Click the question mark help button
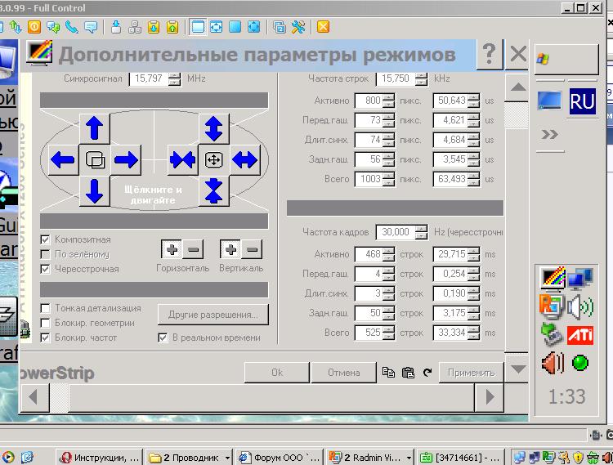The image size is (613, 465). point(489,55)
